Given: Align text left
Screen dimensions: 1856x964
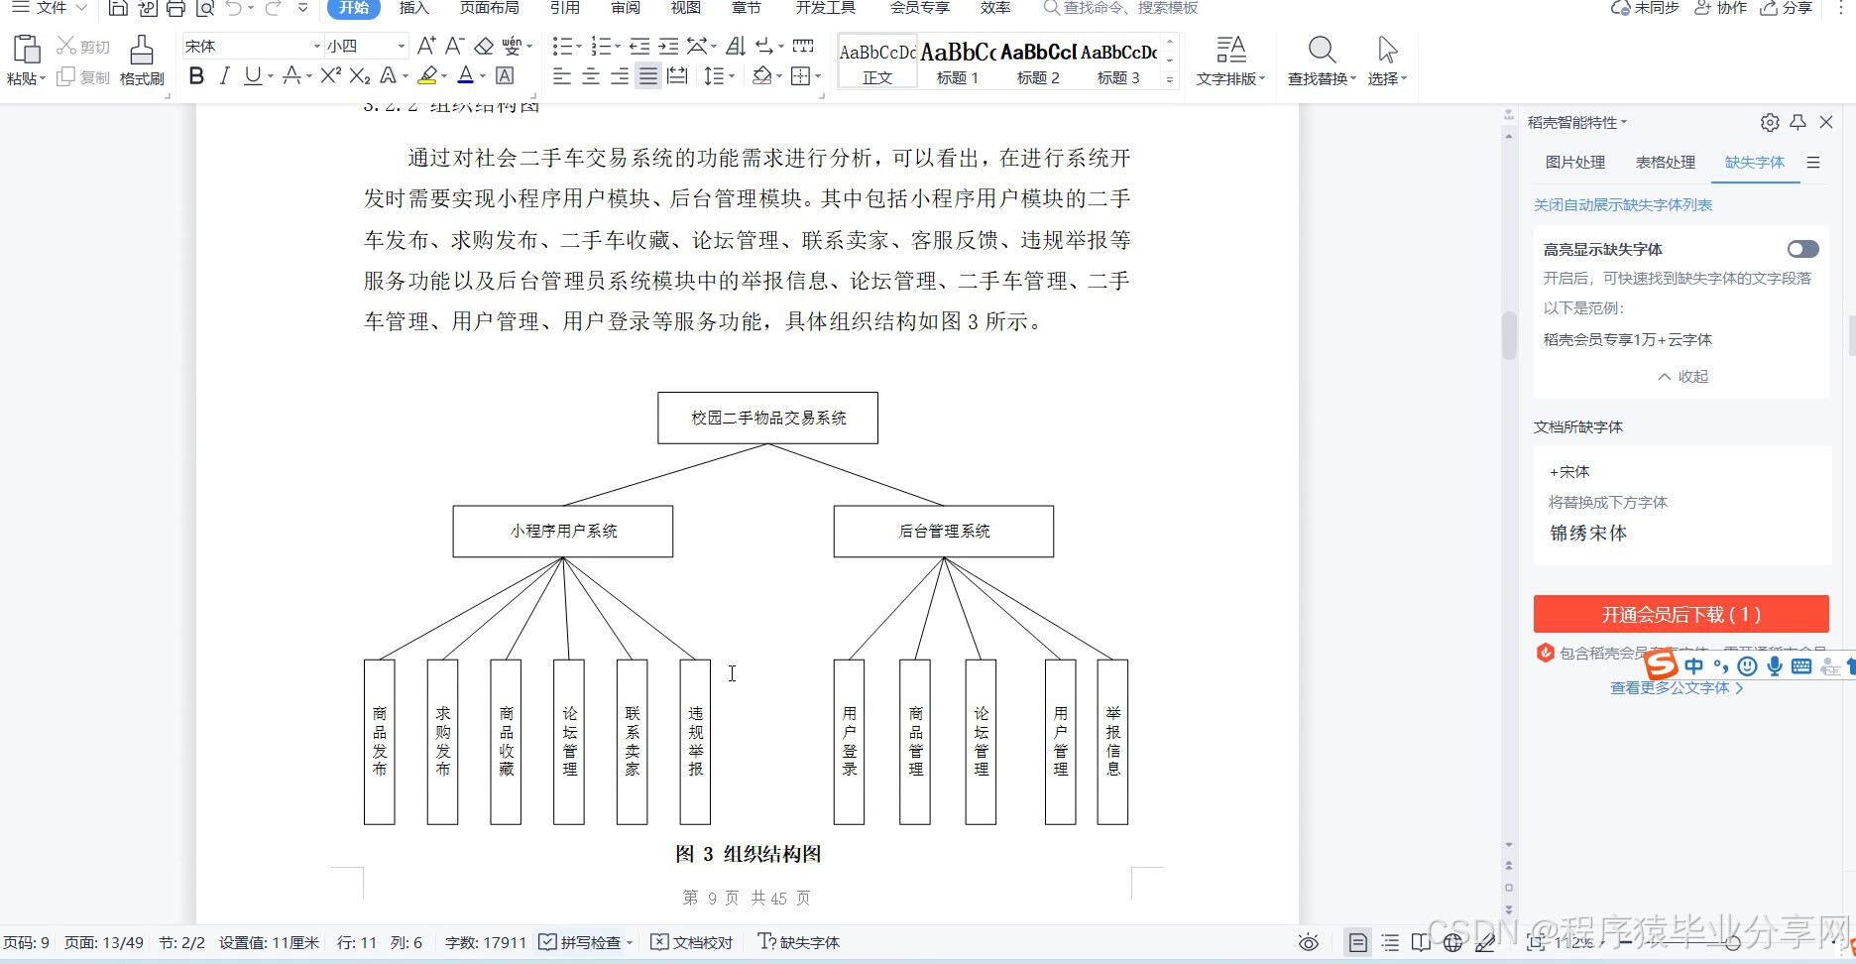Looking at the screenshot, I should coord(561,75).
